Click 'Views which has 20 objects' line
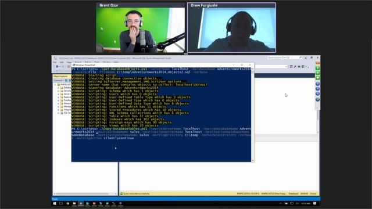 115,125
